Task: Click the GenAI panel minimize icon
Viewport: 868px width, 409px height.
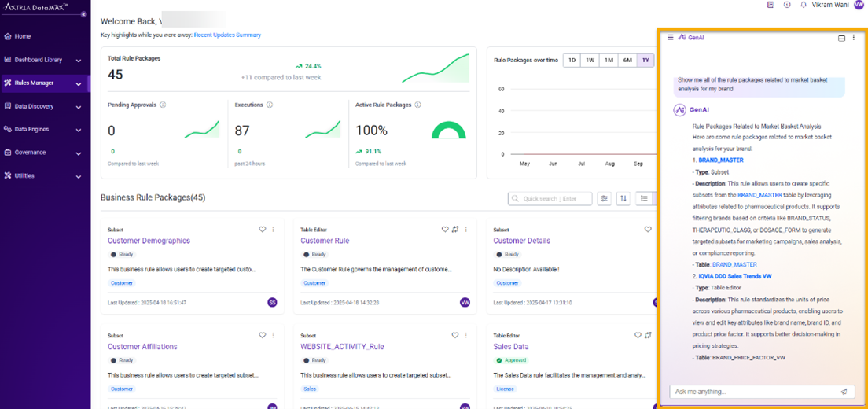Action: [841, 38]
